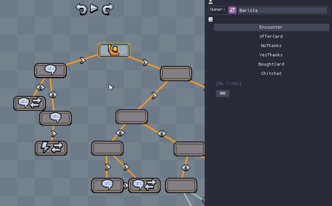Click the purple refresh icon next to Owner
332x206 pixels.
[x=232, y=10]
